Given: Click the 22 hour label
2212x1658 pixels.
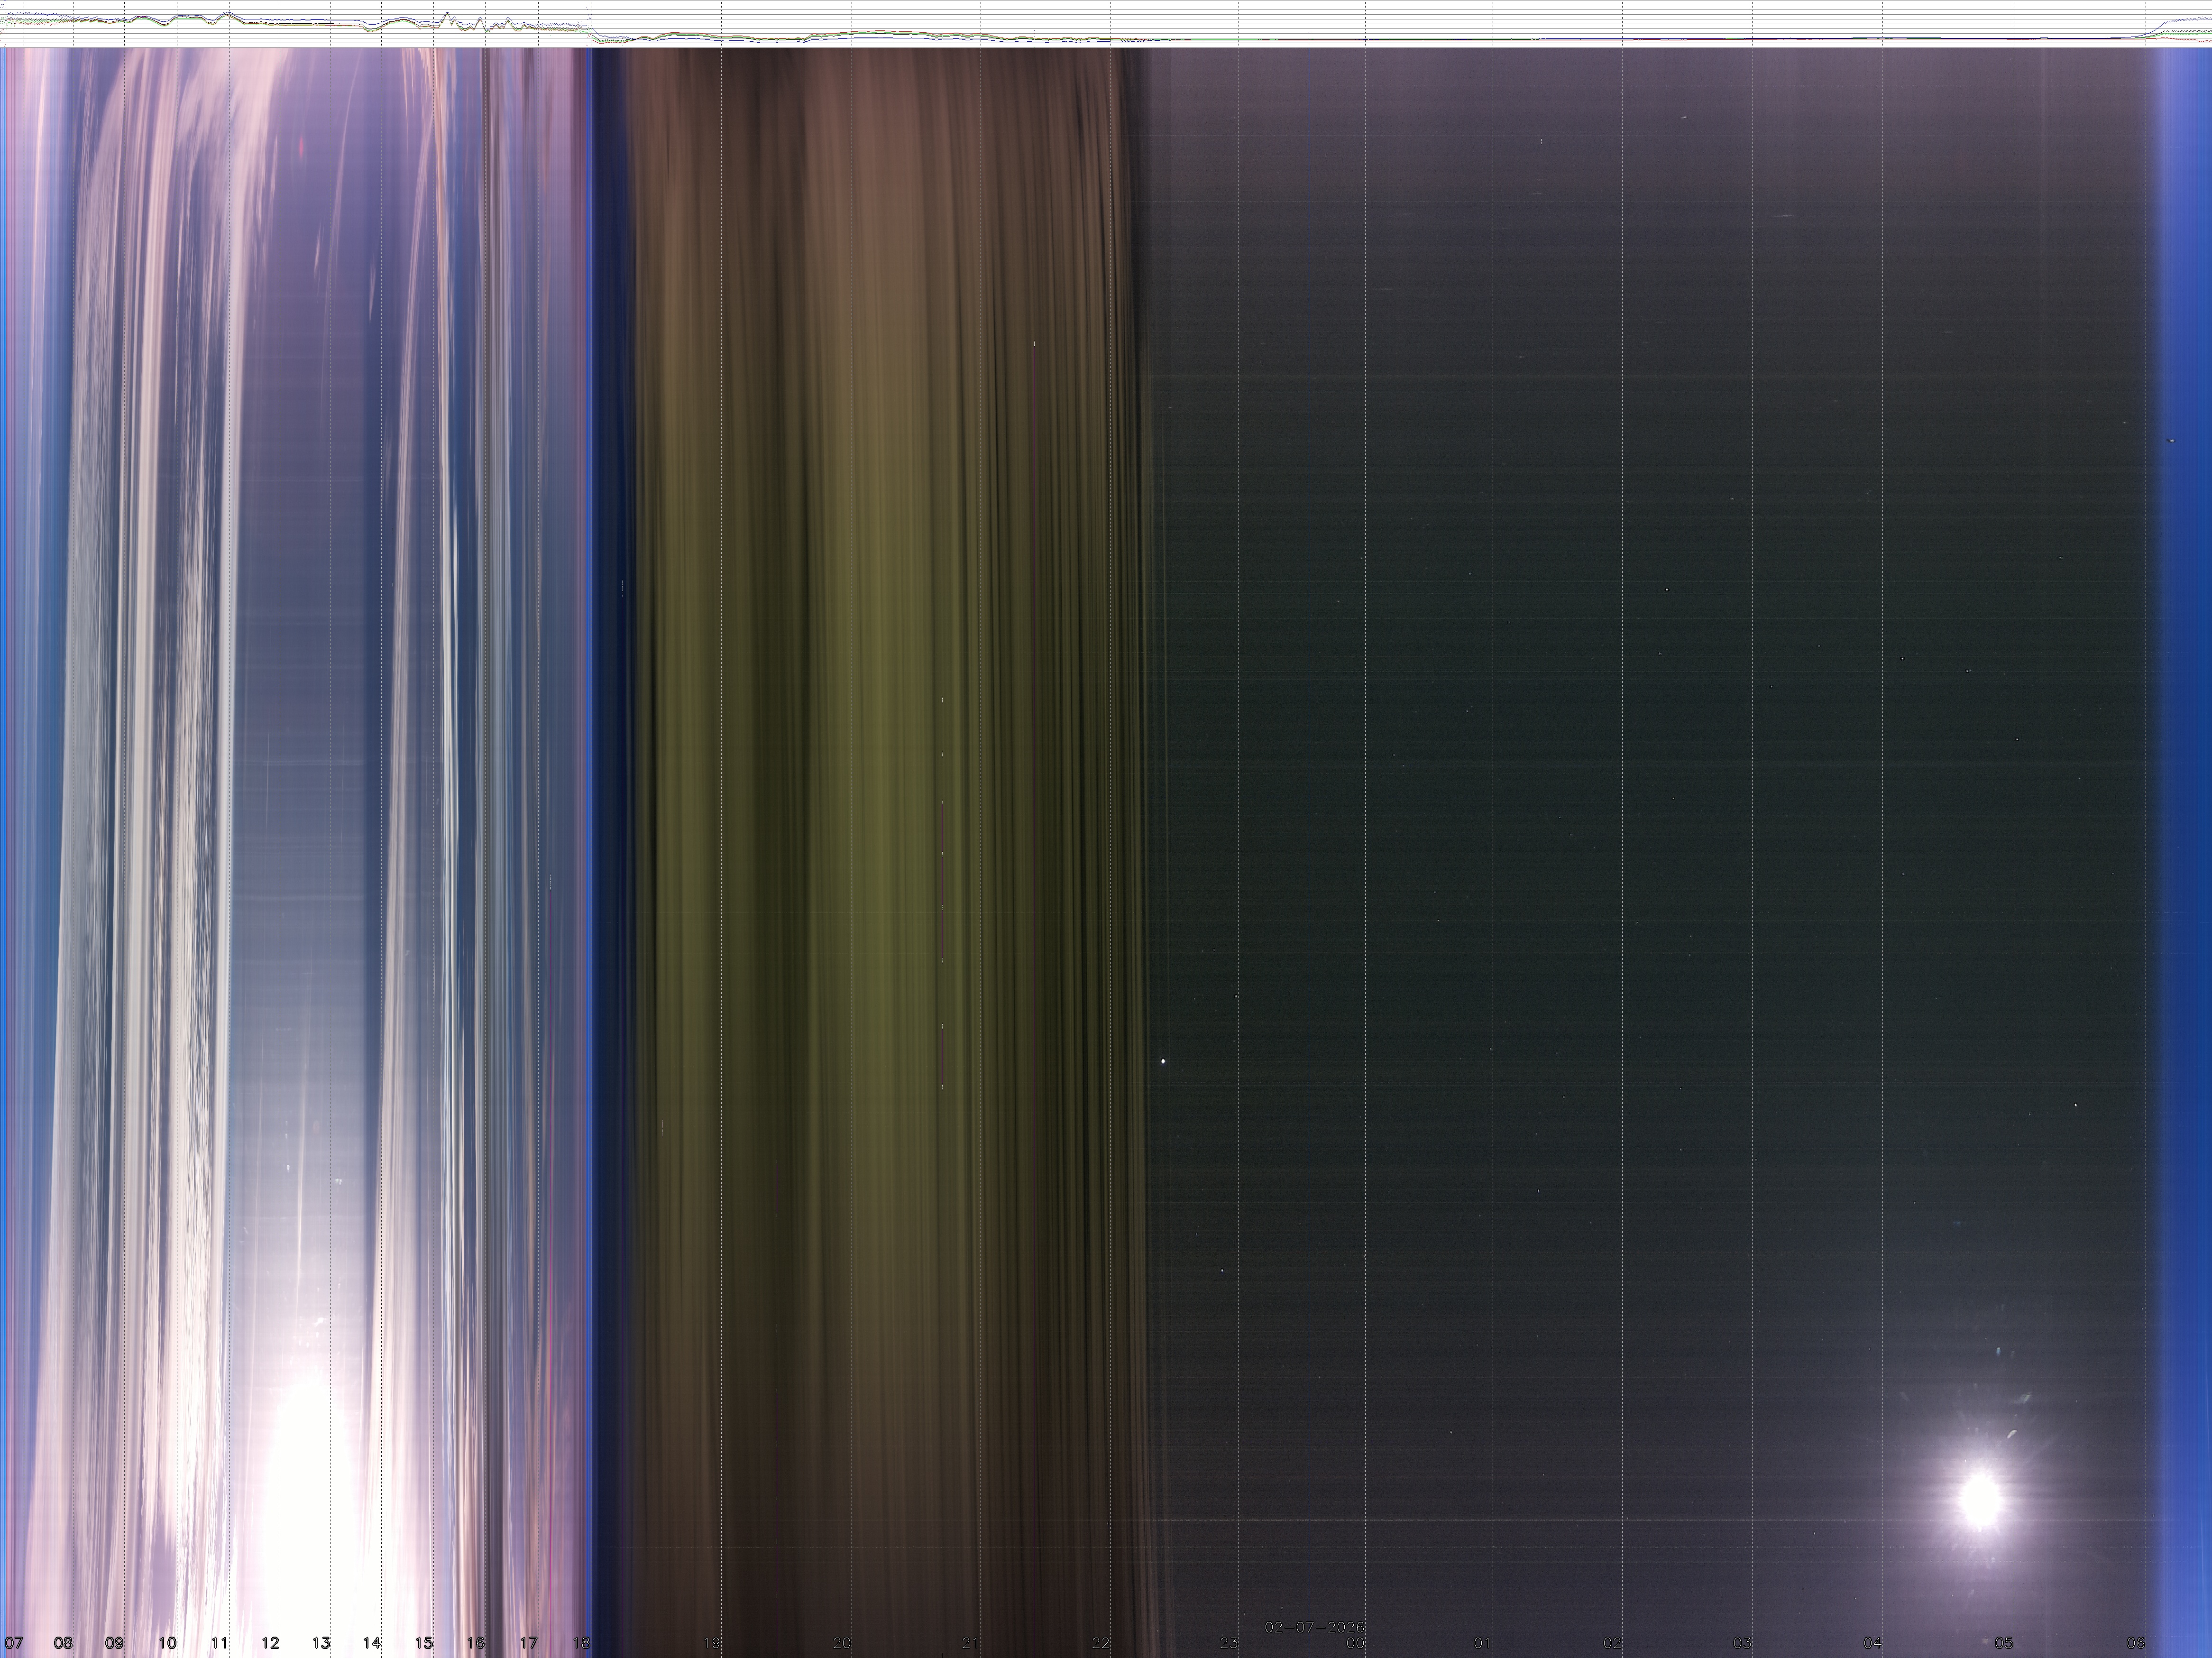Looking at the screenshot, I should [x=1100, y=1642].
